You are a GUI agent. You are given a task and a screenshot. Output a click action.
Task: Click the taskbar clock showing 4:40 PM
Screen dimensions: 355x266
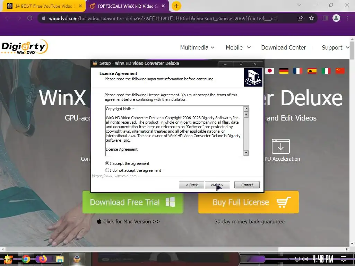point(323,259)
